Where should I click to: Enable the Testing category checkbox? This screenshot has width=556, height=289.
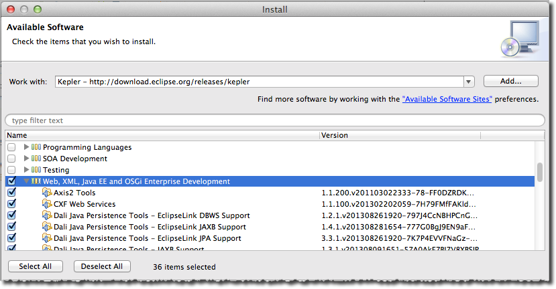11,170
